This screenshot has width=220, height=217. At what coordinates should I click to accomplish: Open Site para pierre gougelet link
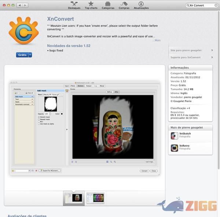tap(186, 50)
